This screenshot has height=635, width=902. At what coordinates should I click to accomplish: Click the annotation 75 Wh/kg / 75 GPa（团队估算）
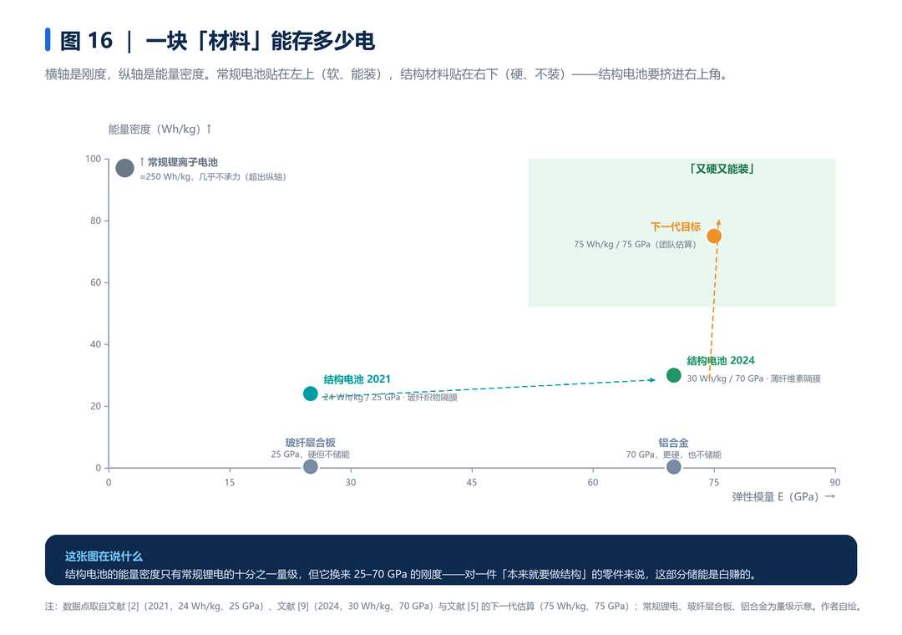[x=635, y=244]
